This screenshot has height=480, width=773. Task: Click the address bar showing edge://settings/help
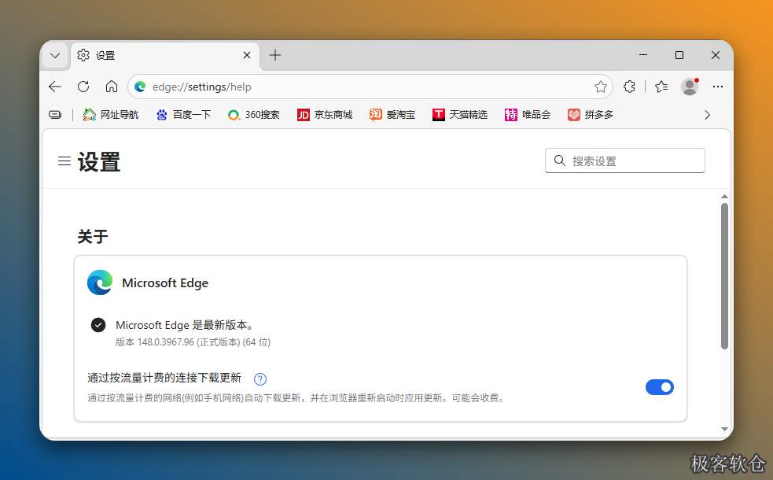coord(370,87)
